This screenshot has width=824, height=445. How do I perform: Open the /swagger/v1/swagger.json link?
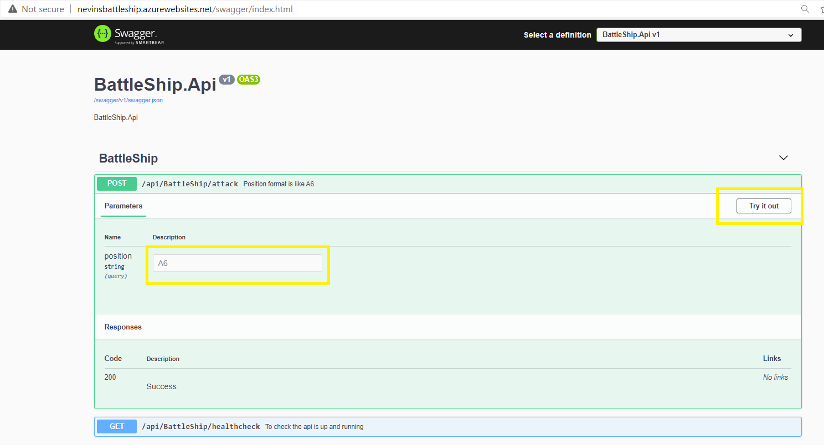click(128, 101)
